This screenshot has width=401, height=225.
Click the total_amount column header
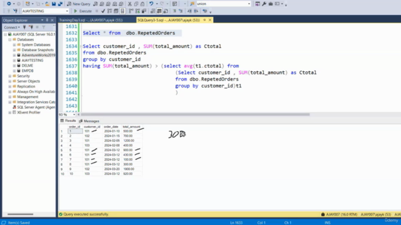tap(132, 127)
